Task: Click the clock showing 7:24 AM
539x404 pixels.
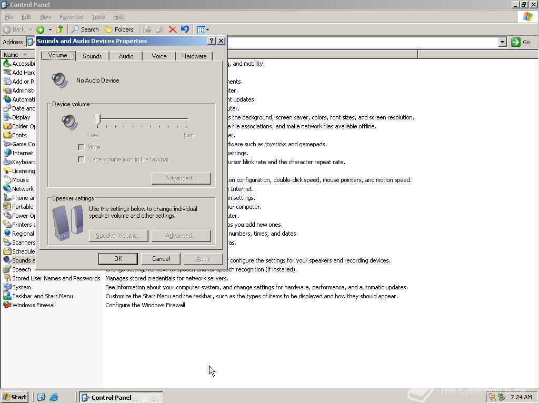Action: point(521,398)
